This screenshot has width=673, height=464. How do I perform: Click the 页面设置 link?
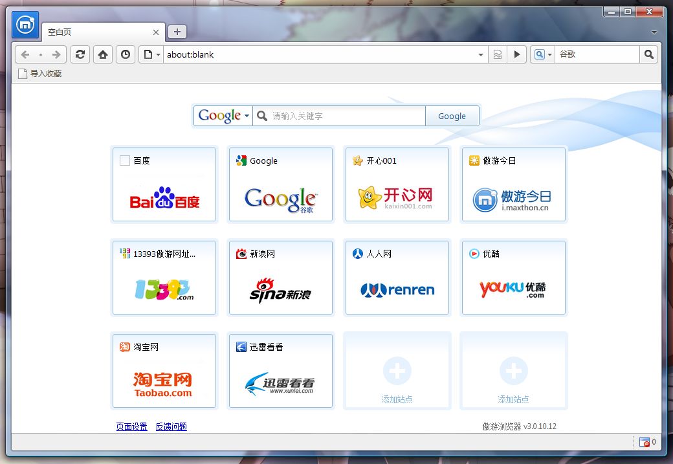coord(131,426)
